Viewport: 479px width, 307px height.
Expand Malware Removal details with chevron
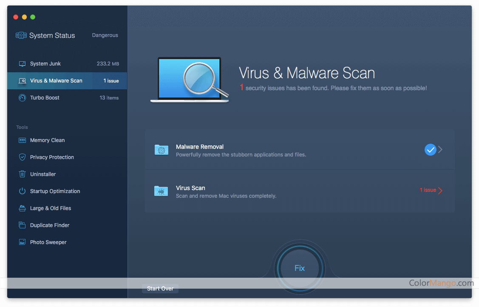point(441,150)
